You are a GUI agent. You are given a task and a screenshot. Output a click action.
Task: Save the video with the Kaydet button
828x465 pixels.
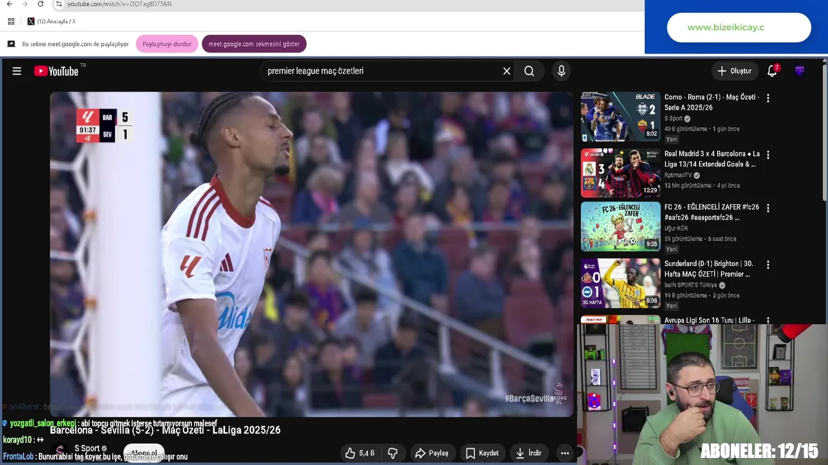(482, 453)
